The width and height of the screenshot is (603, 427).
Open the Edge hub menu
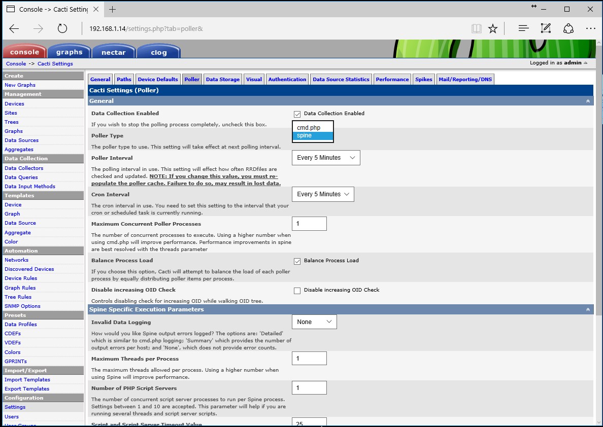click(x=523, y=28)
